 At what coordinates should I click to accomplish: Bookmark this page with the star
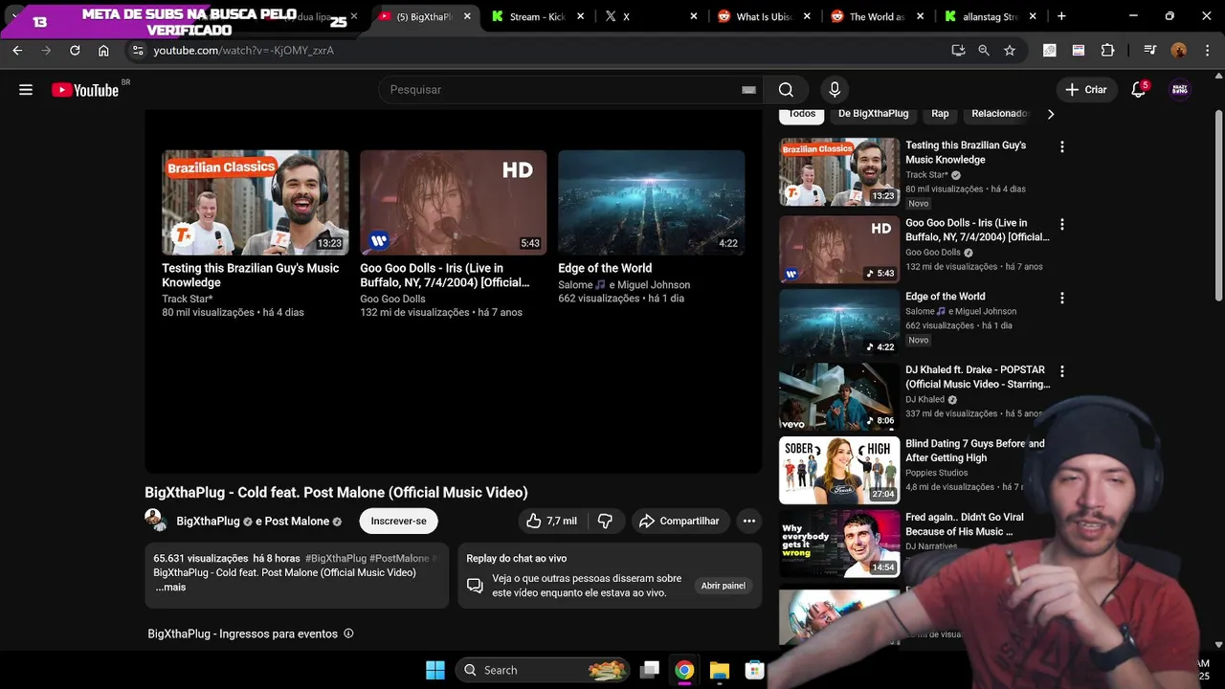pos(1010,51)
